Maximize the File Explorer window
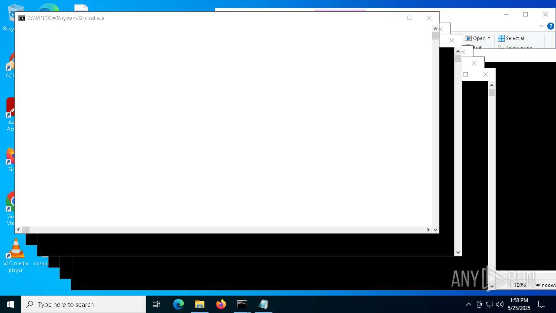Screen dimensions: 556x313 526,14
